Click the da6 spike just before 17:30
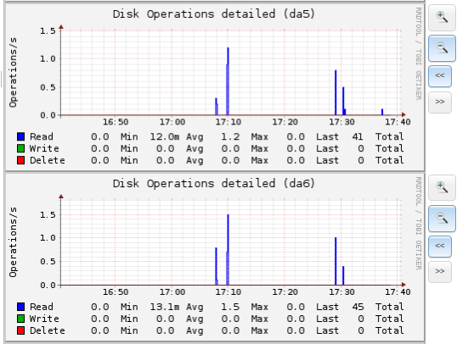 (335, 261)
